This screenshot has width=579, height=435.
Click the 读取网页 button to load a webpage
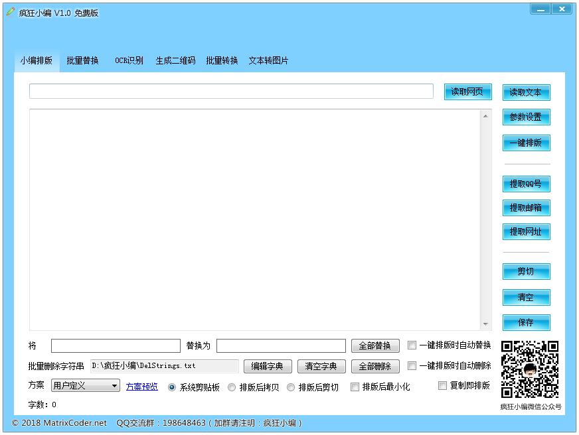coord(466,92)
